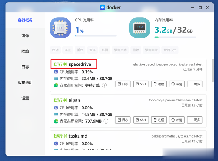Image resolution: width=218 pixels, height=161 pixels.
Task: Click the ghcr.io/spacedriveapp/spacedrive/server:latest image text
Action: pyautogui.click(x=168, y=64)
